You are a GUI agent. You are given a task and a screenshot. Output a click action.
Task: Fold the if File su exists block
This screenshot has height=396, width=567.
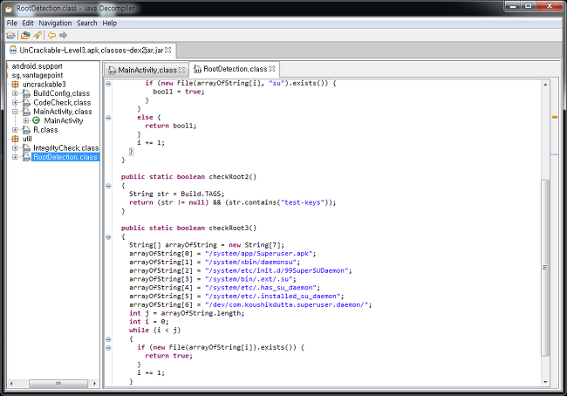(108, 84)
